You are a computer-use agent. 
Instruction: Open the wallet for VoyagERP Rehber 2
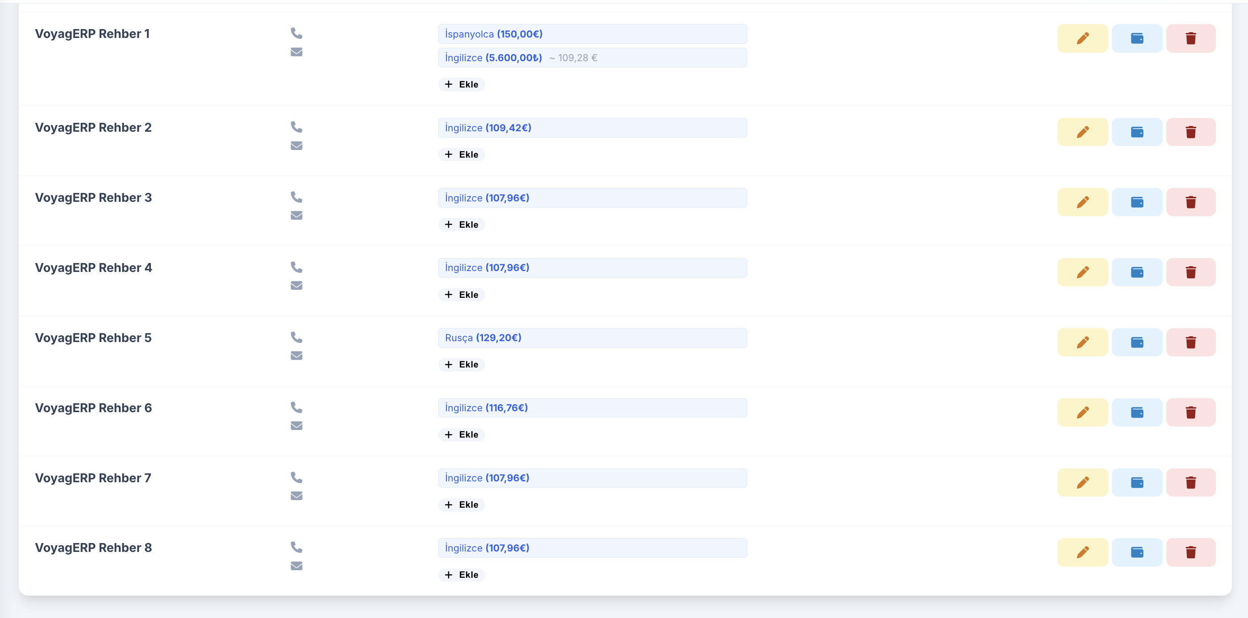[1136, 132]
